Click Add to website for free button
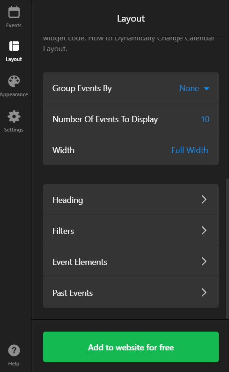229x372 pixels. point(131,347)
